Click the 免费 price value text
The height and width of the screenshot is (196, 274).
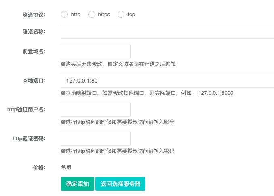point(66,167)
